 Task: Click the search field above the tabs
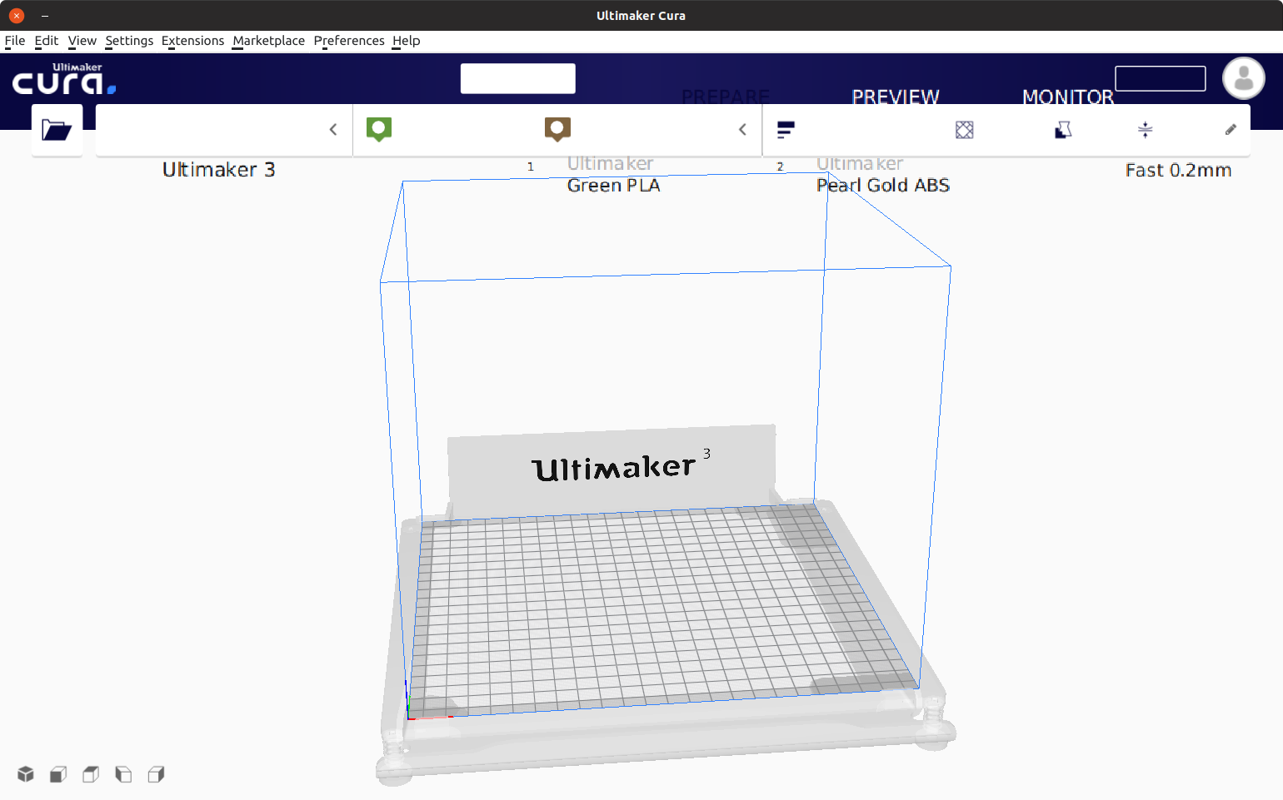[x=517, y=78]
